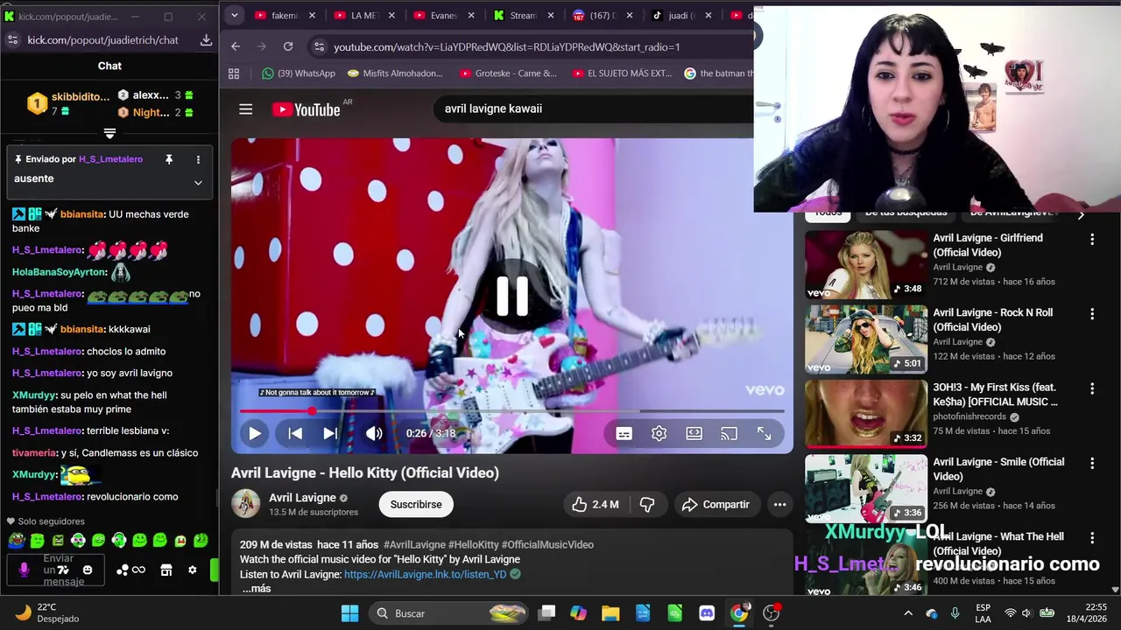The height and width of the screenshot is (630, 1121).
Task: Open YouTube hamburger guide menu
Action: 245,109
